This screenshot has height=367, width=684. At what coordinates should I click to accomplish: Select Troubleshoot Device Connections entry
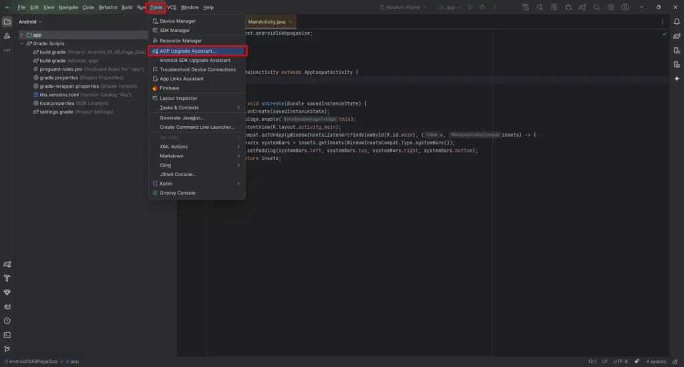click(x=197, y=70)
